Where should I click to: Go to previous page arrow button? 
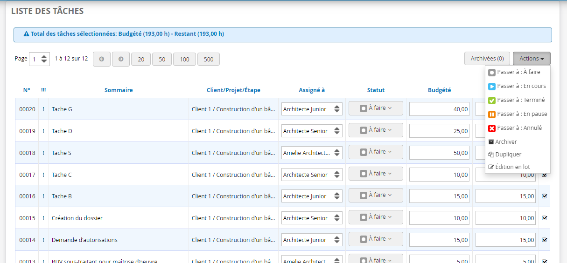[x=102, y=59]
